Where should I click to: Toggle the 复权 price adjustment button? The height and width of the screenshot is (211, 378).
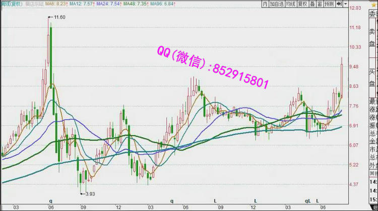(x=304, y=4)
